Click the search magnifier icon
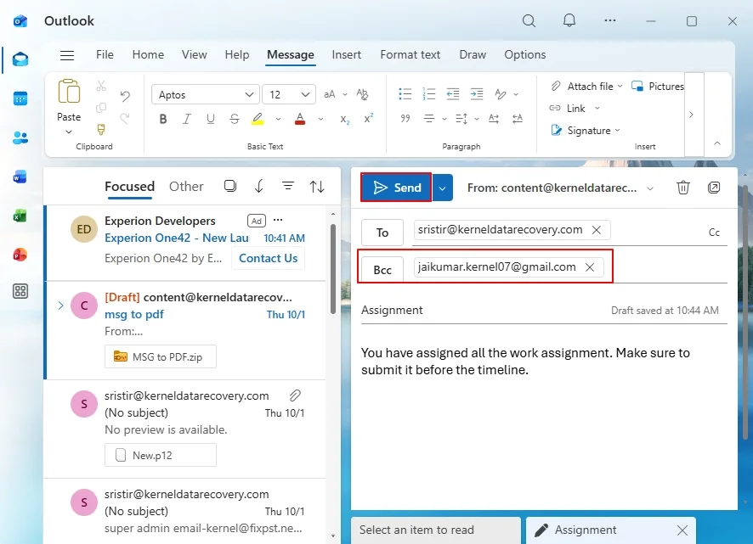Screen dimensions: 753x544 529,20
